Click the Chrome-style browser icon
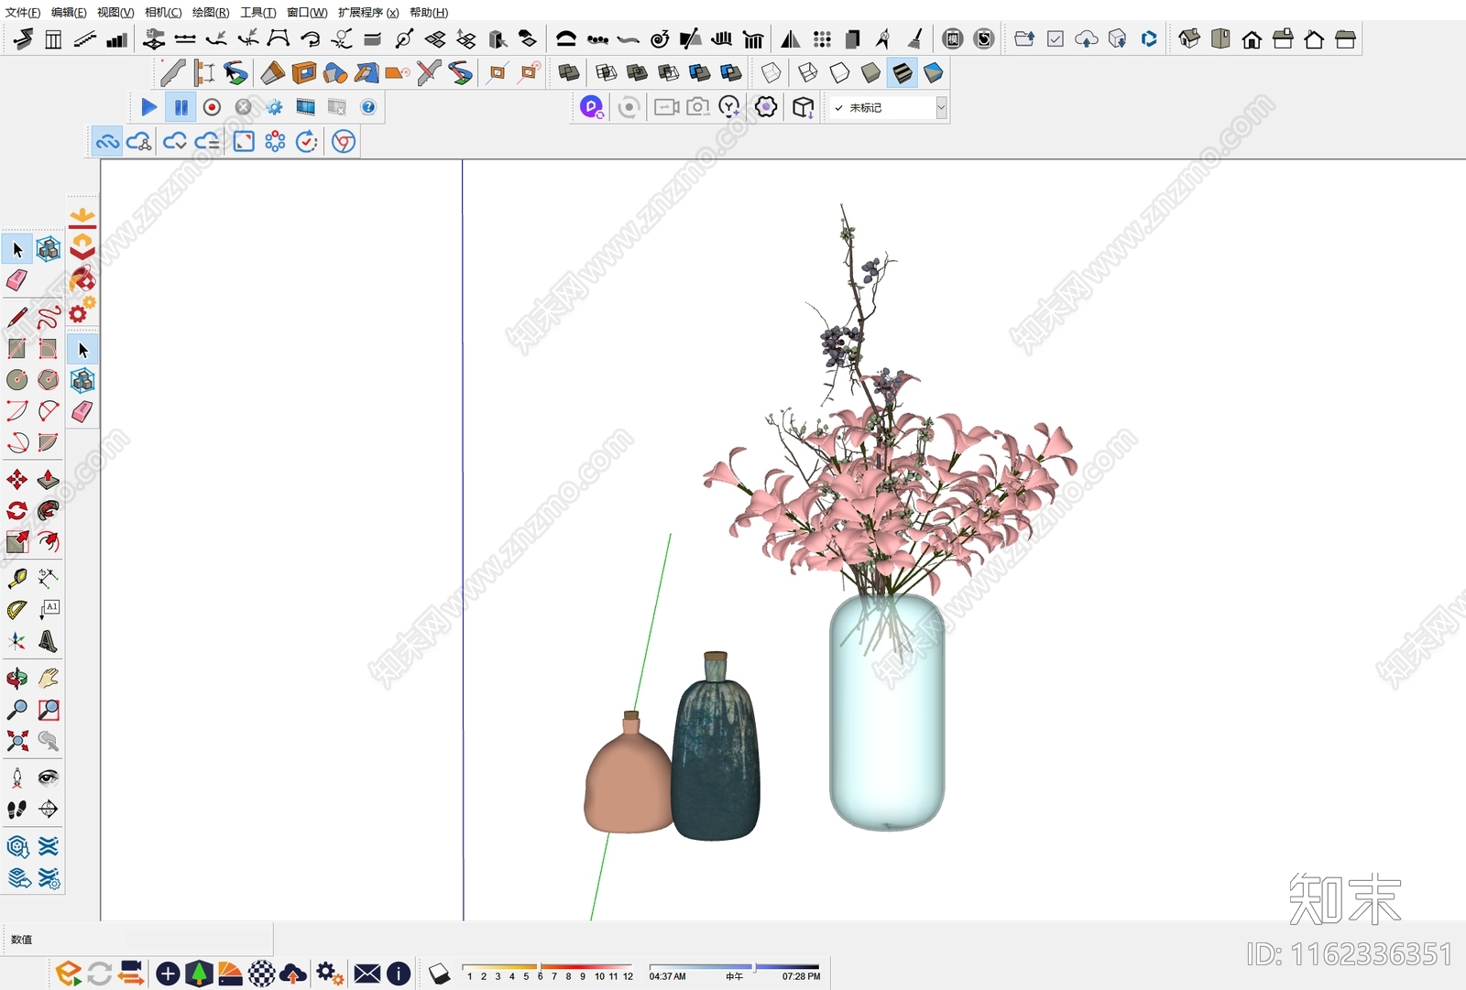This screenshot has width=1466, height=990. [x=344, y=141]
